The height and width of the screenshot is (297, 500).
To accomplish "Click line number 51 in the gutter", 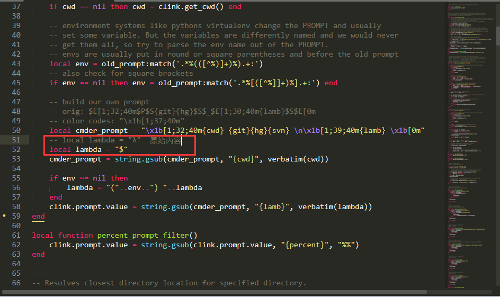I will pyautogui.click(x=16, y=140).
